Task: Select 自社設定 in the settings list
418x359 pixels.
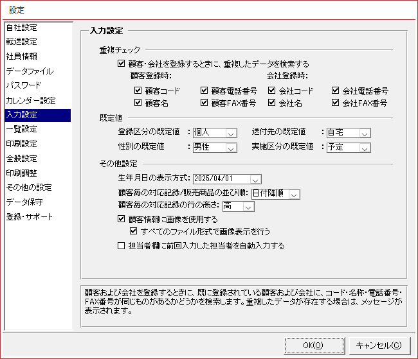Action: pos(22,28)
